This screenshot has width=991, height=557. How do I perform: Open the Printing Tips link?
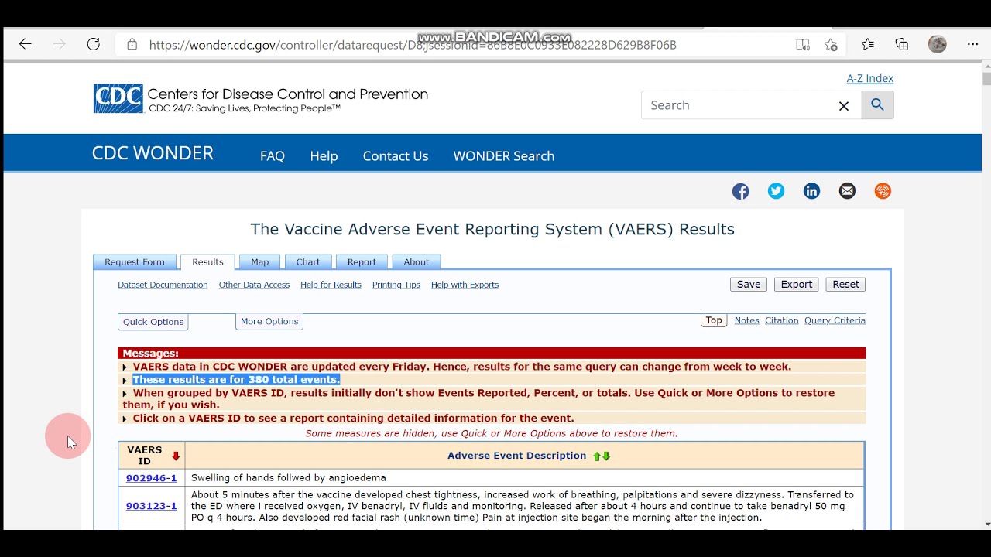click(x=396, y=285)
